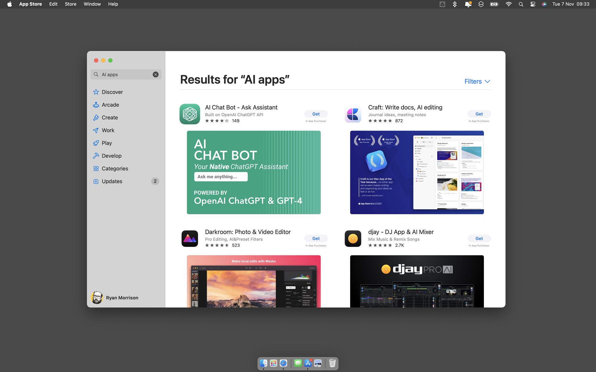Image resolution: width=596 pixels, height=372 pixels.
Task: Open Categories in the sidebar
Action: click(115, 168)
